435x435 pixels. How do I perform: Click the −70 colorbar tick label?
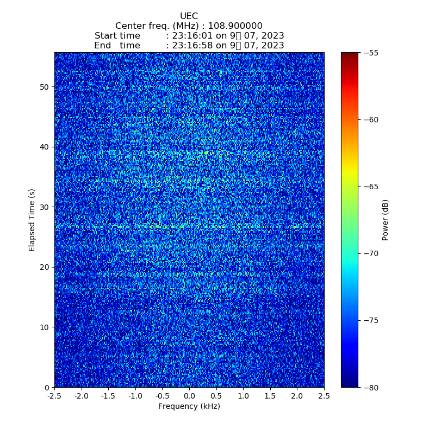click(371, 253)
